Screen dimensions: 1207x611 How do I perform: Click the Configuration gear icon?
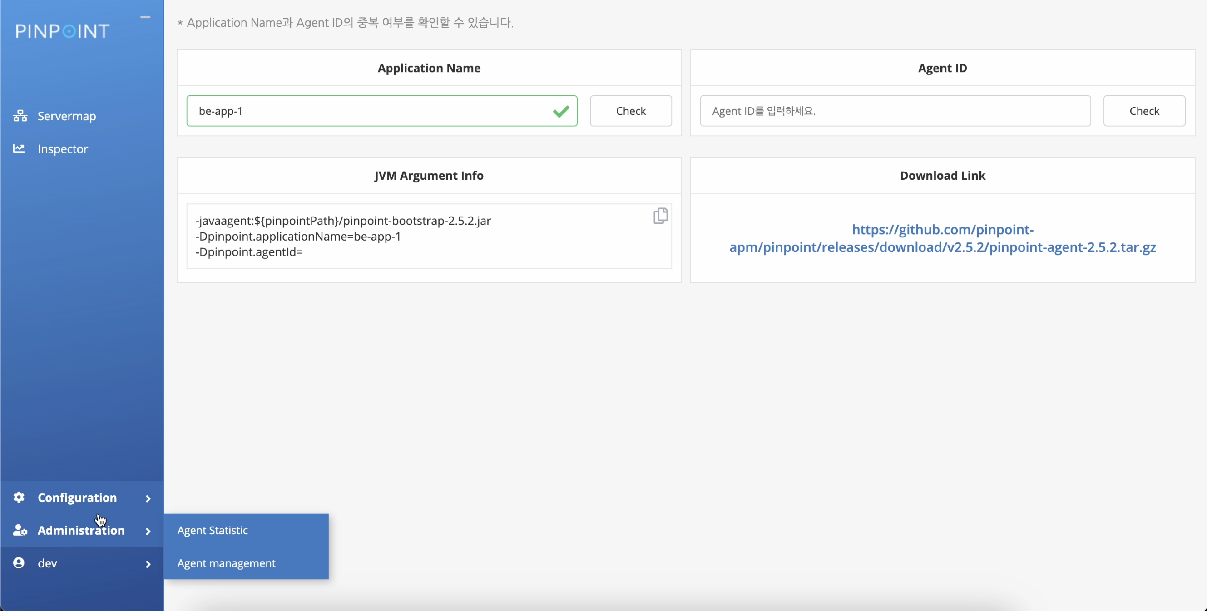(x=19, y=497)
